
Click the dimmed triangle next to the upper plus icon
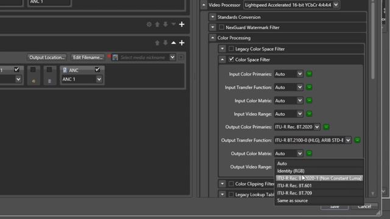coord(174,24)
